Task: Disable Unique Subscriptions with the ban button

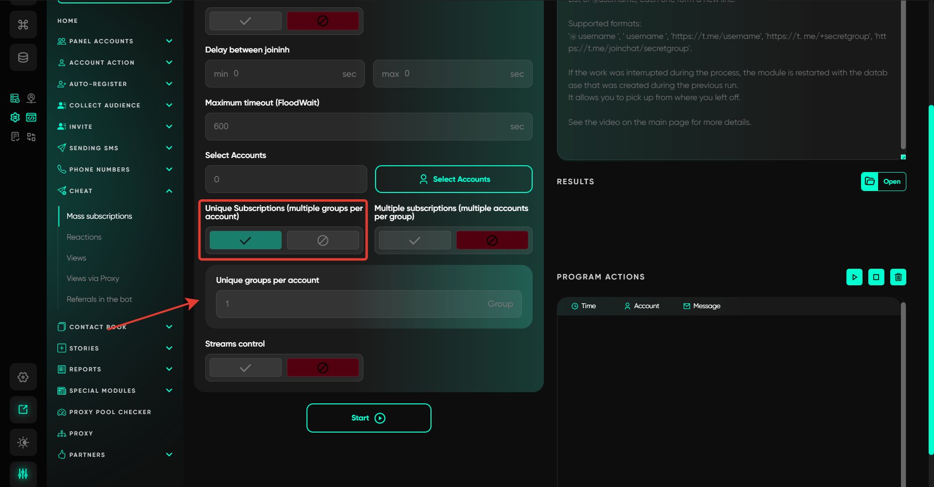Action: coord(323,241)
